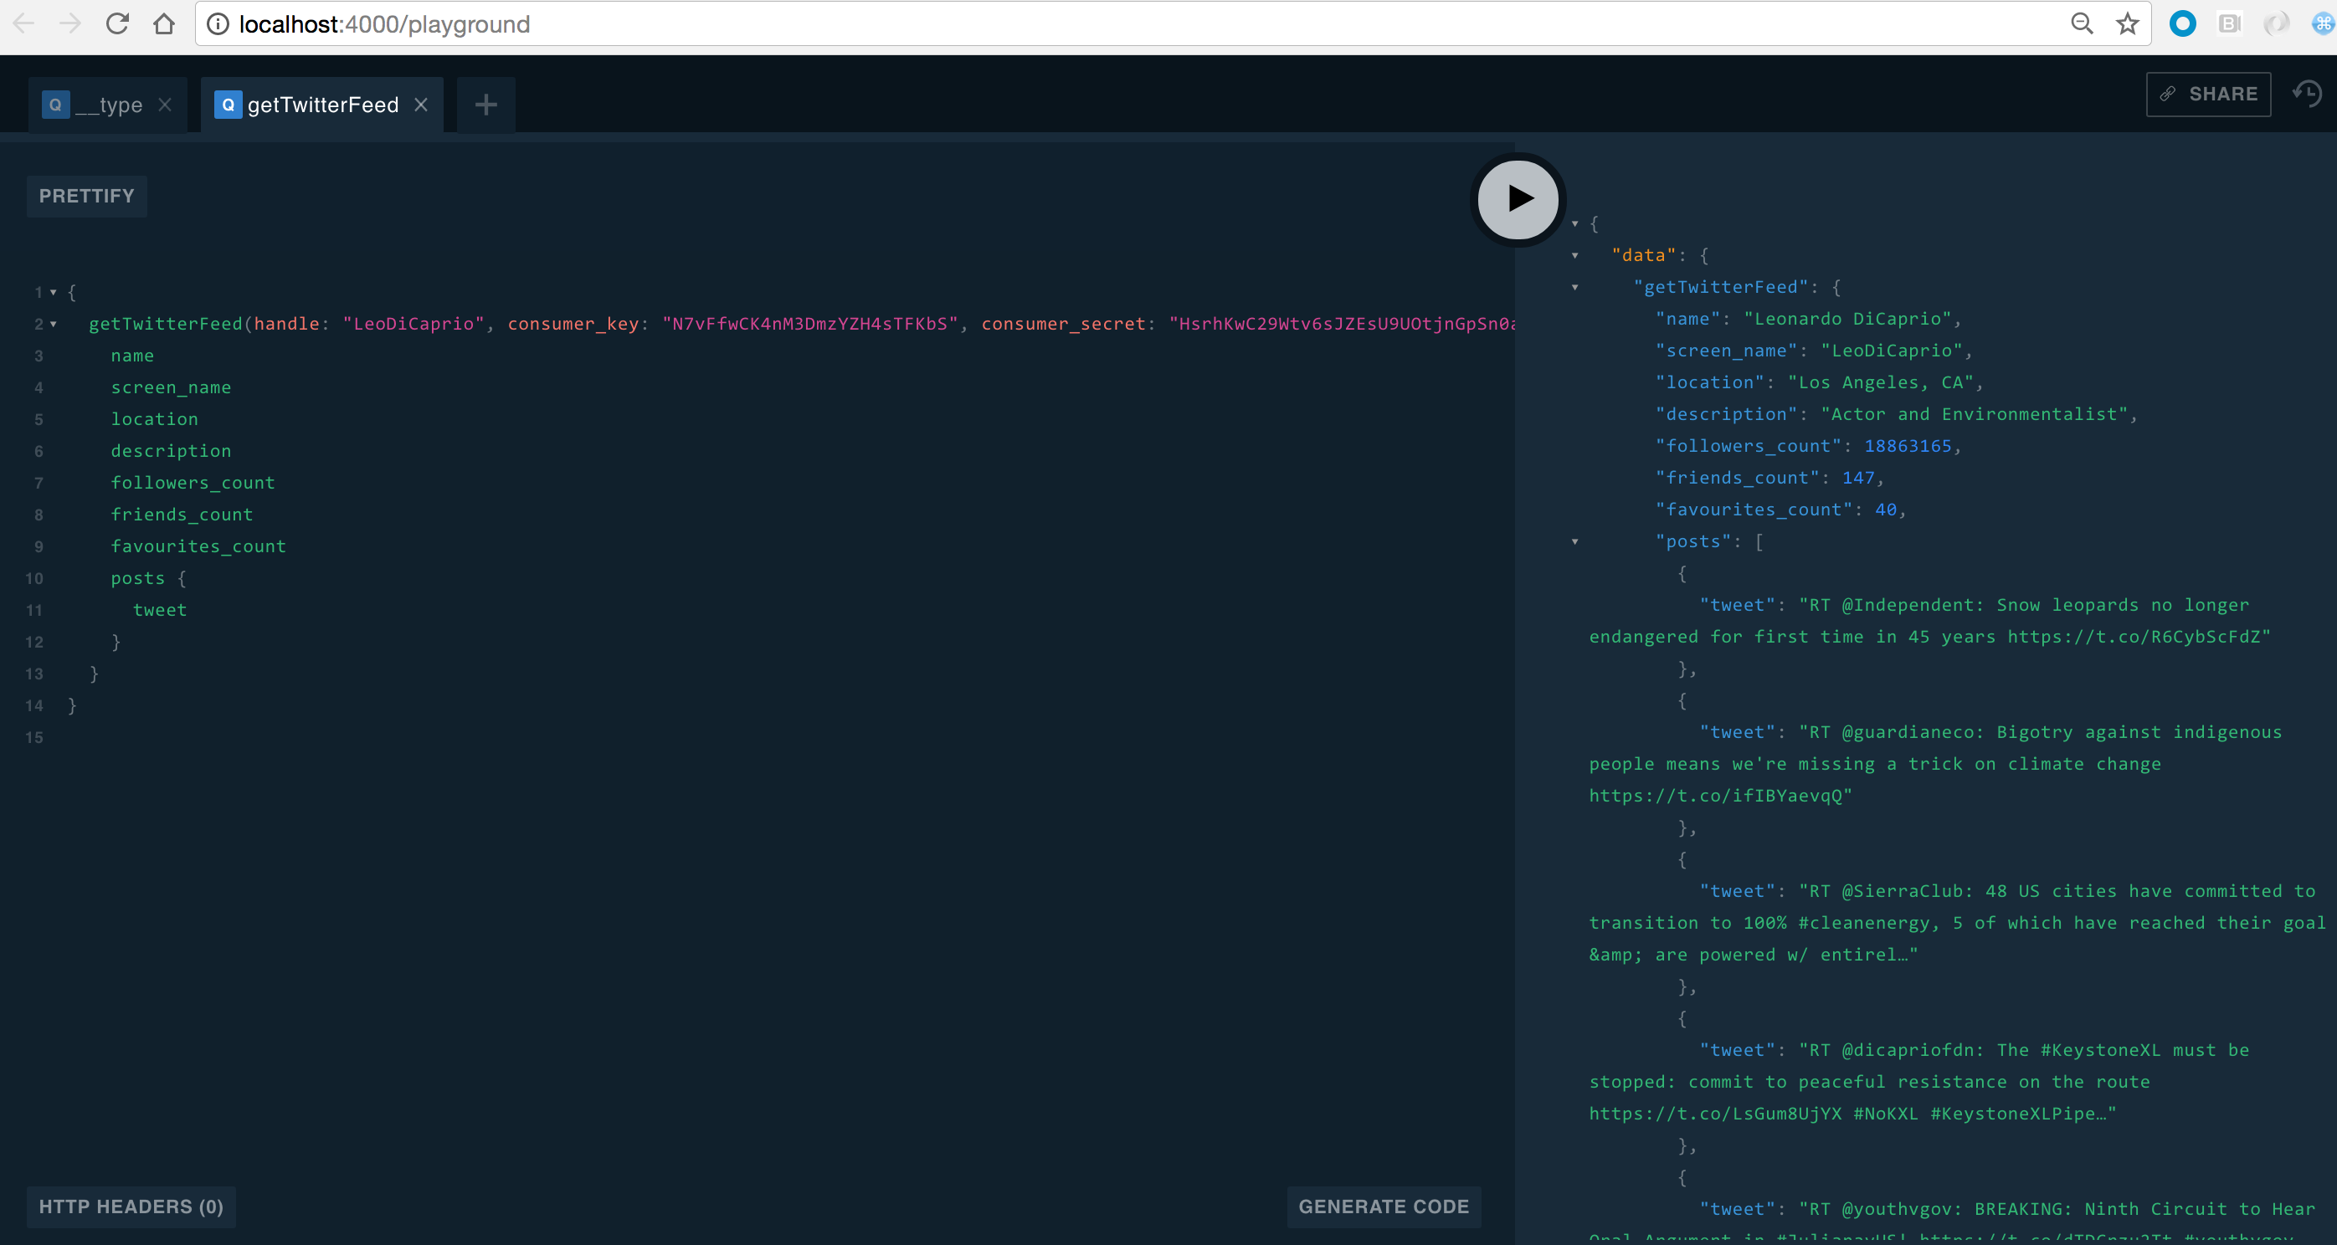
Task: Open query history via the clock icon
Action: [x=2307, y=94]
